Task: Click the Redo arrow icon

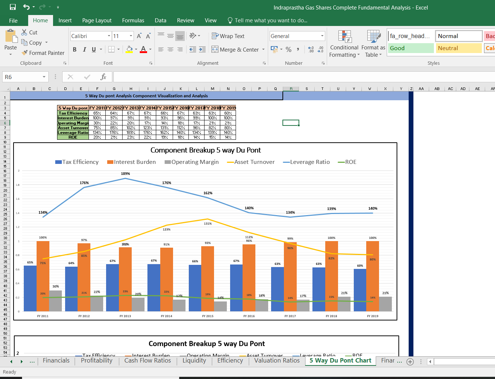Action: [x=42, y=7]
